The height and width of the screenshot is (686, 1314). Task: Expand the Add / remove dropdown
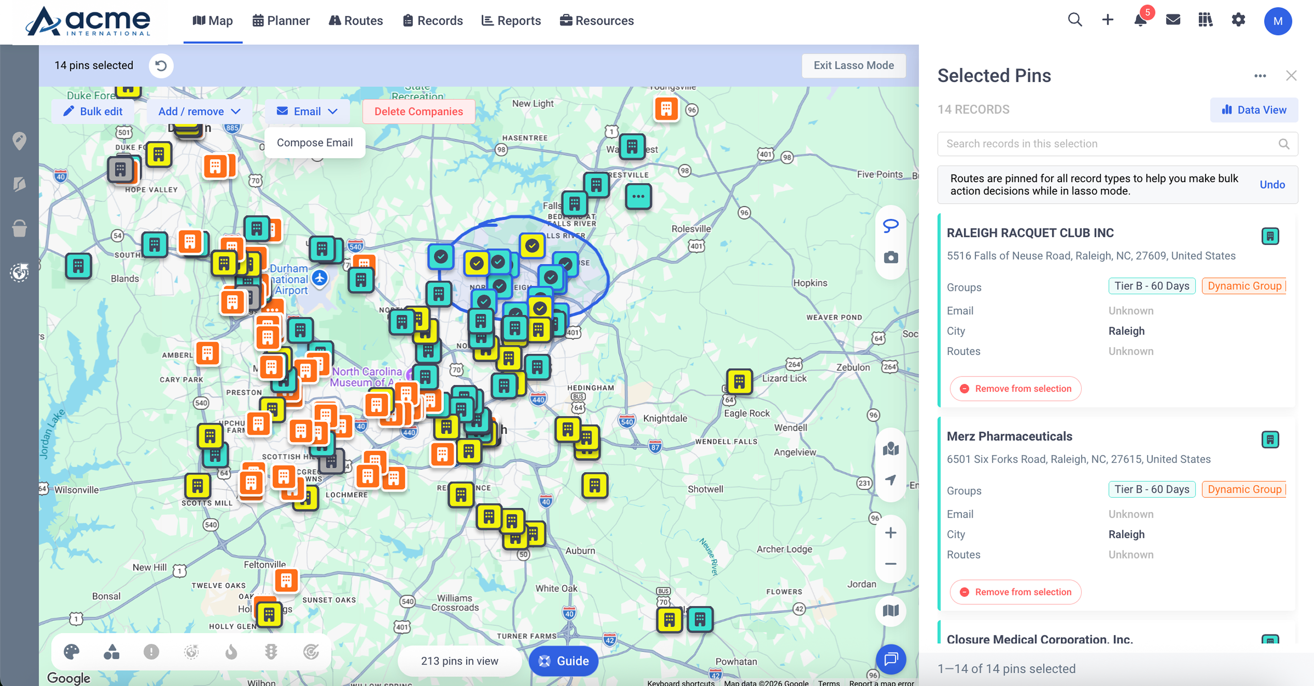(x=200, y=111)
